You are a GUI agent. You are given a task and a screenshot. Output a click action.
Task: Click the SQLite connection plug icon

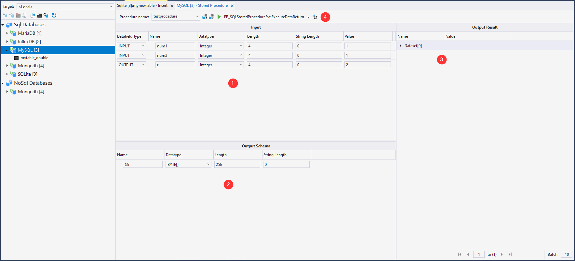tap(13, 74)
